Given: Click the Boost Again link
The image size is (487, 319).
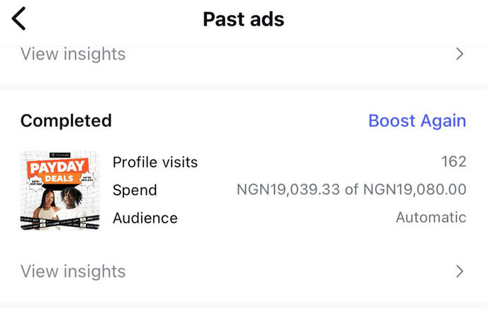Looking at the screenshot, I should [x=417, y=121].
